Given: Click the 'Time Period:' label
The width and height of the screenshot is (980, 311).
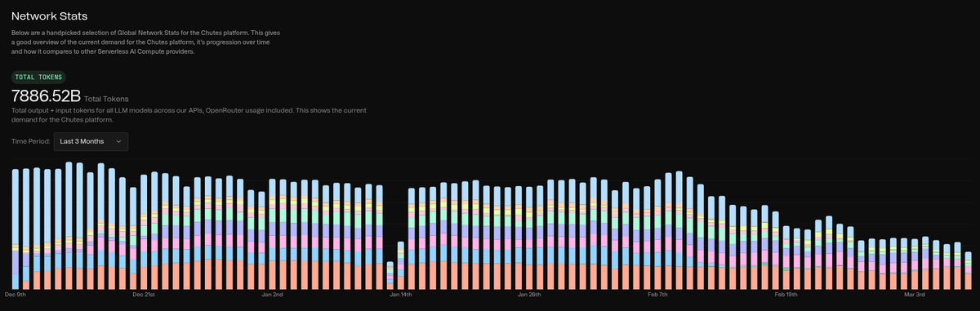Looking at the screenshot, I should click(31, 141).
